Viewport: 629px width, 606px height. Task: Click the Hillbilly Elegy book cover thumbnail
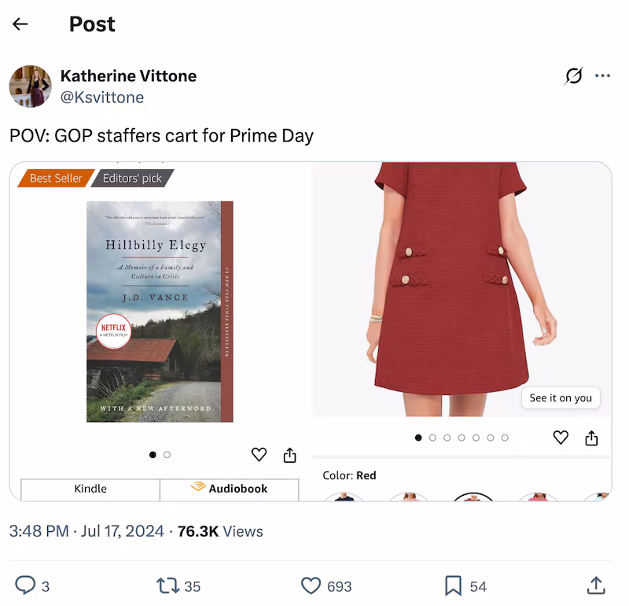[x=159, y=310]
